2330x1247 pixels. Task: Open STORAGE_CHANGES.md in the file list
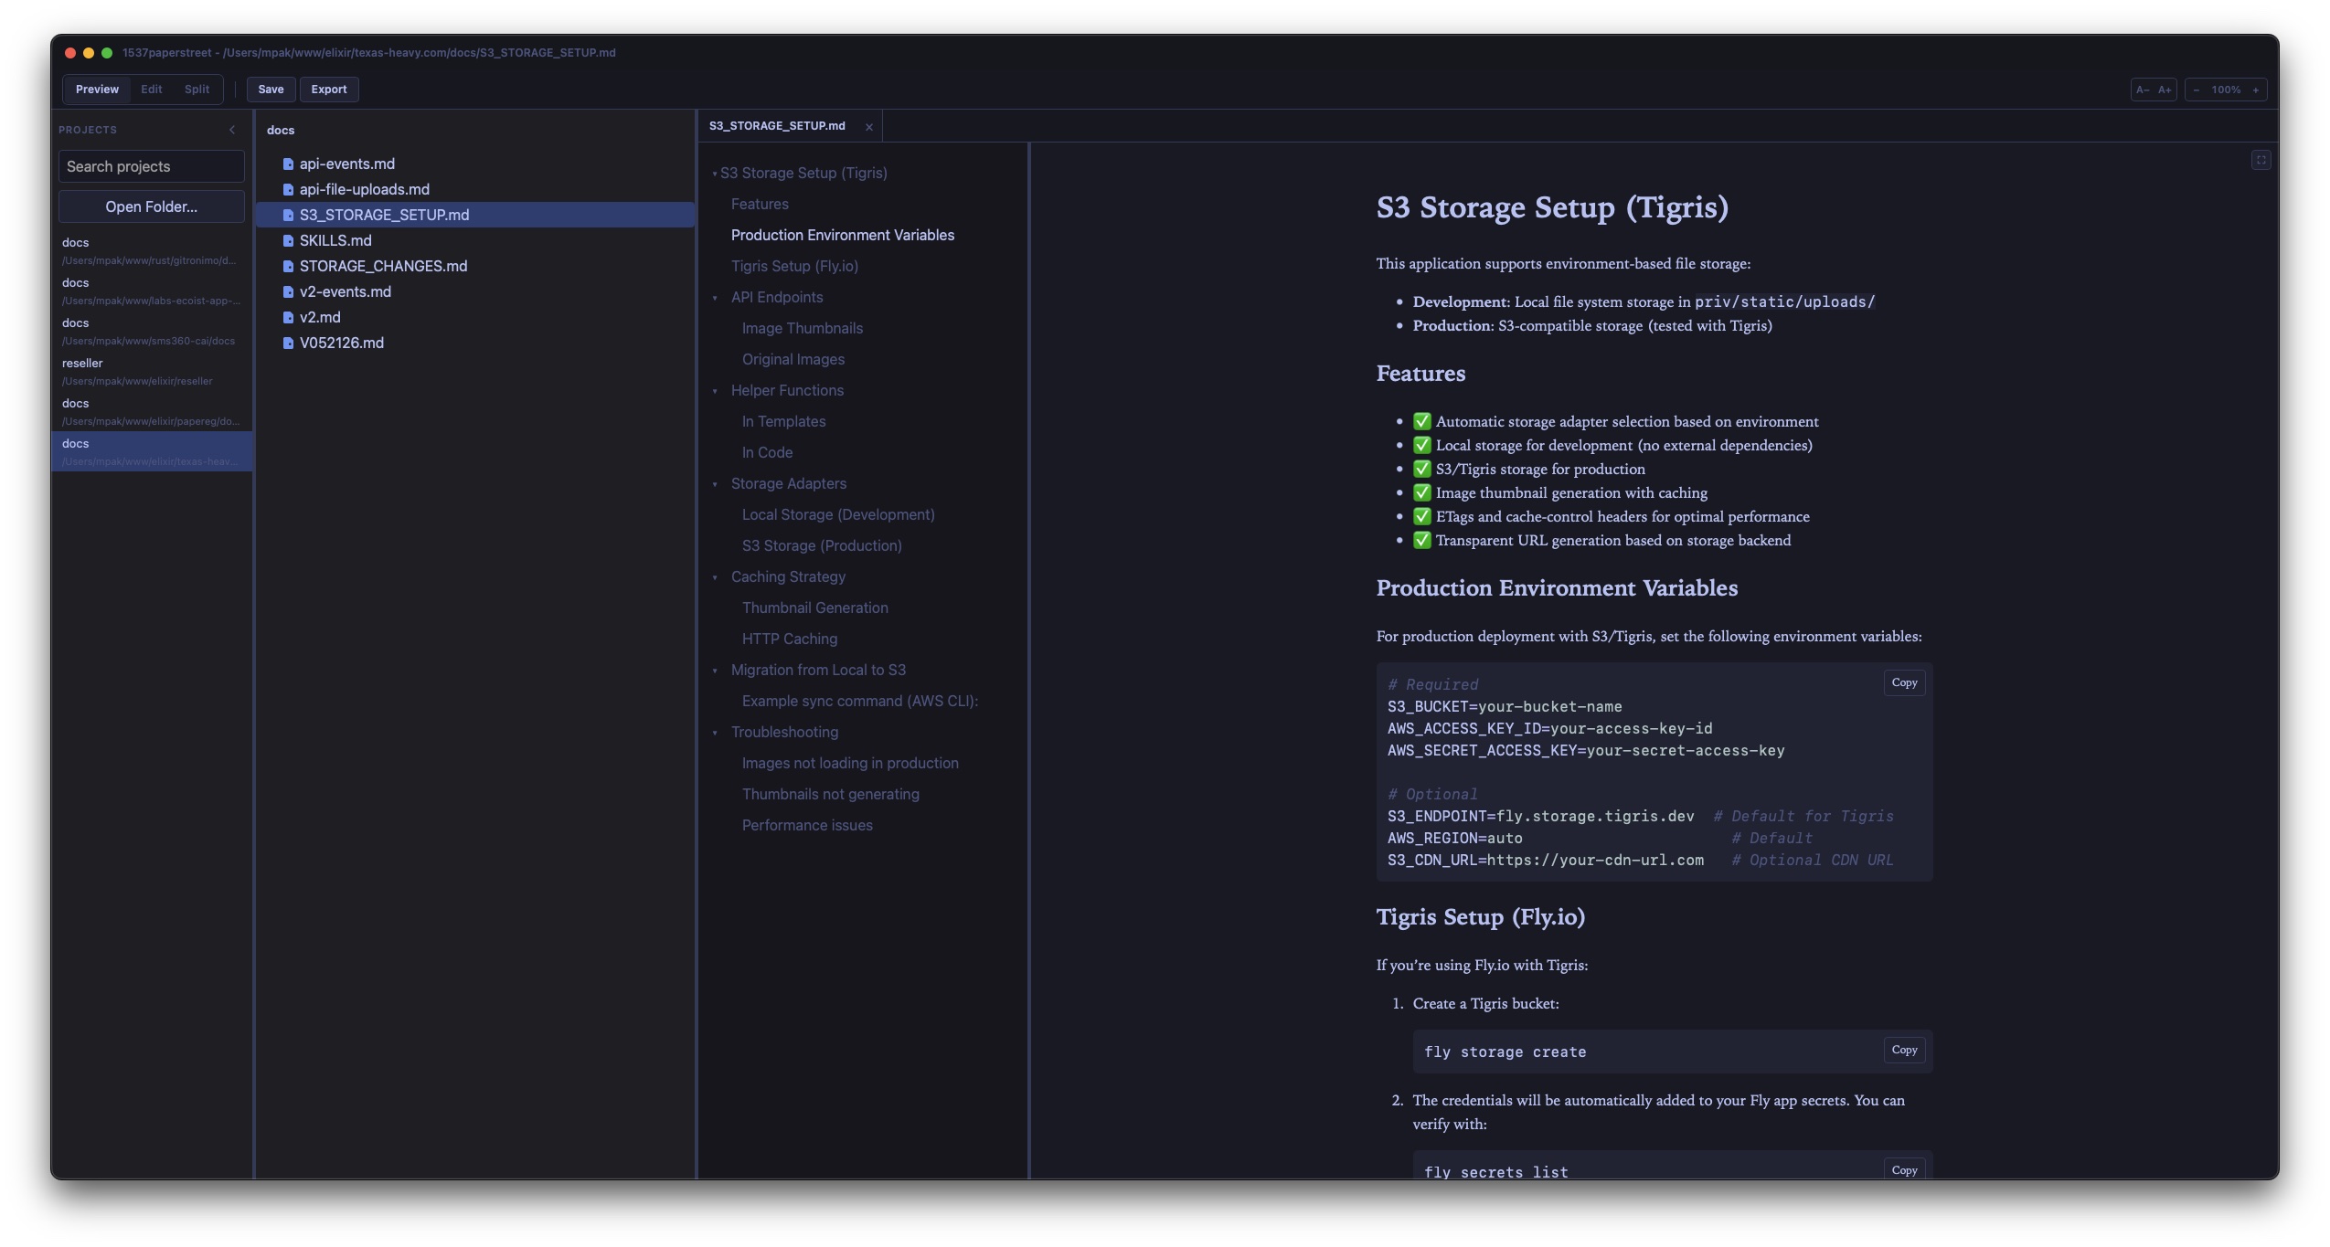point(474,267)
